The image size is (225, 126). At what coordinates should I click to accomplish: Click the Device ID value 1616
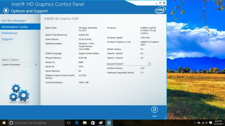pos(81,67)
